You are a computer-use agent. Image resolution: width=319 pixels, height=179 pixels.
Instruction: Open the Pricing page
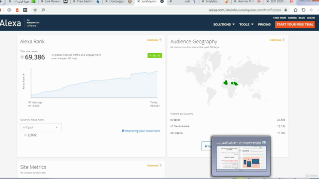(x=264, y=24)
